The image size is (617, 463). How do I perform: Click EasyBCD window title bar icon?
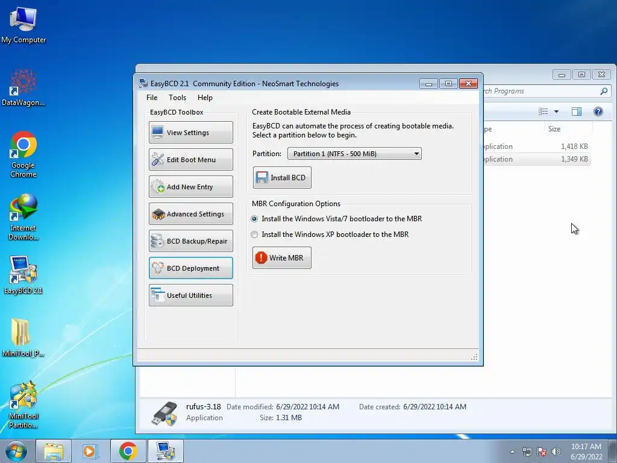pyautogui.click(x=143, y=83)
